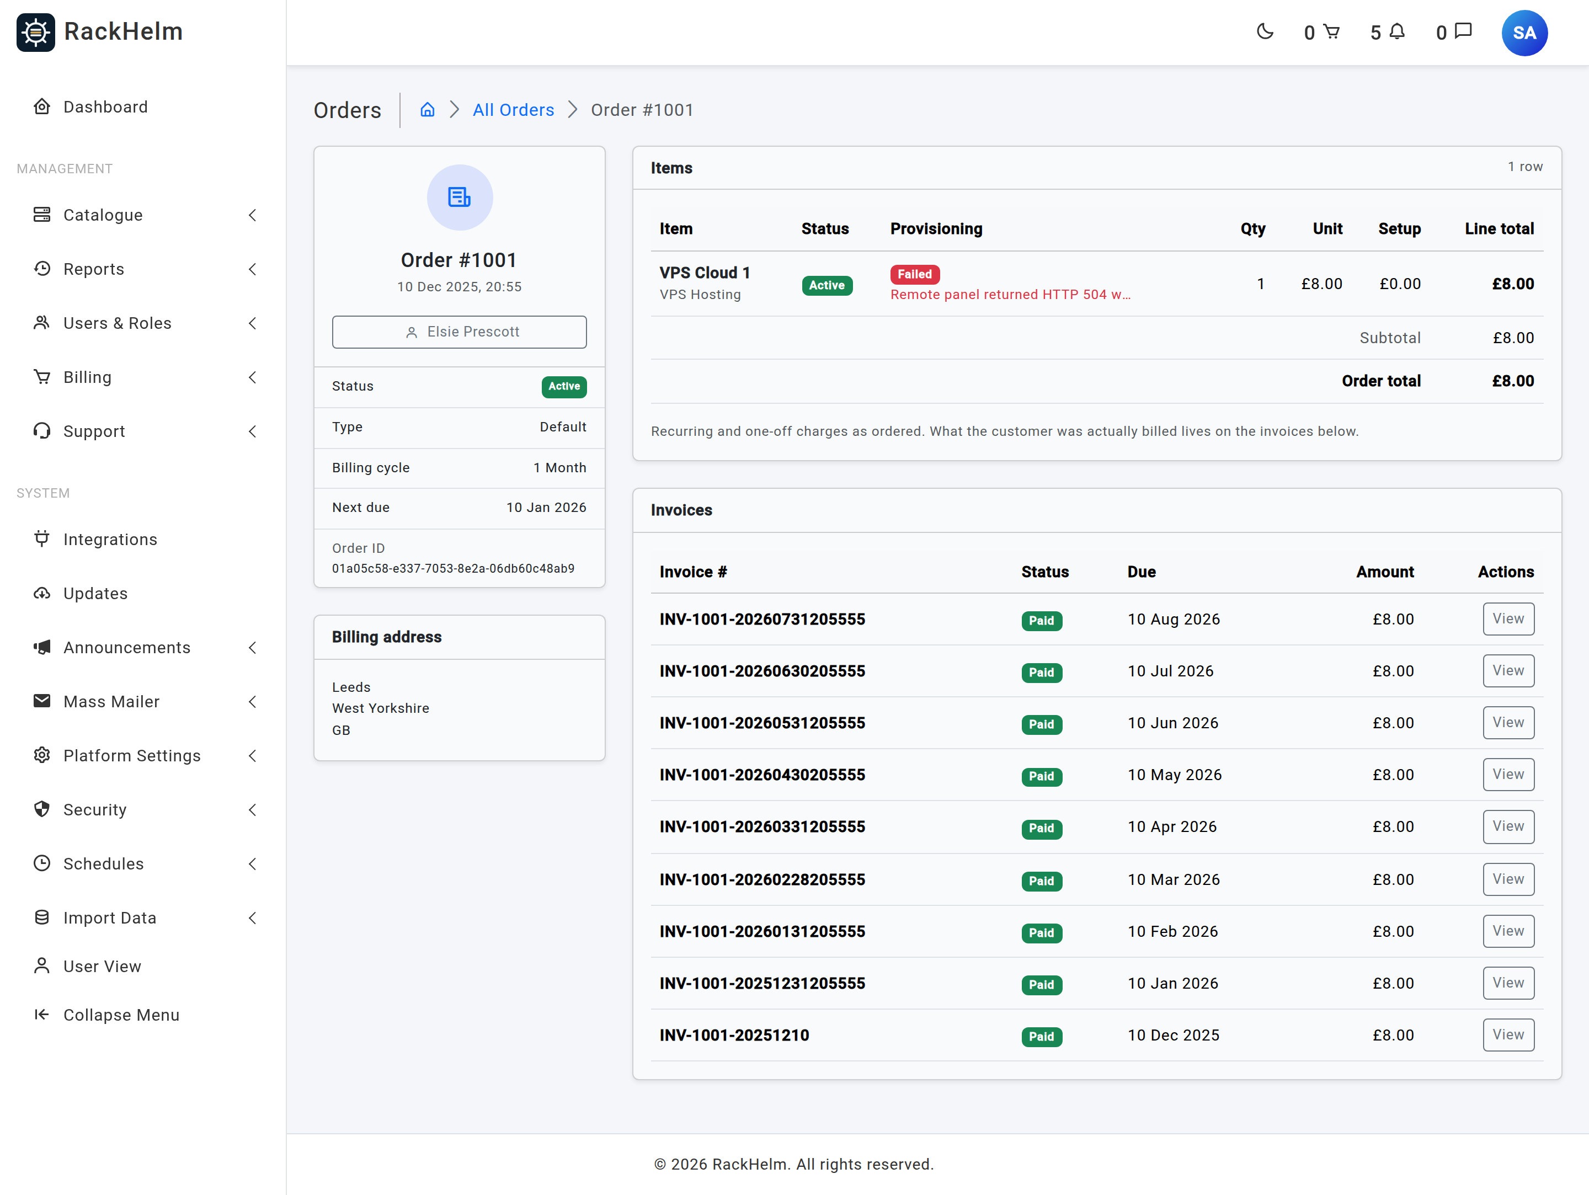Image resolution: width=1589 pixels, height=1195 pixels.
Task: Open the Announcements megaphone icon
Action: 42,647
